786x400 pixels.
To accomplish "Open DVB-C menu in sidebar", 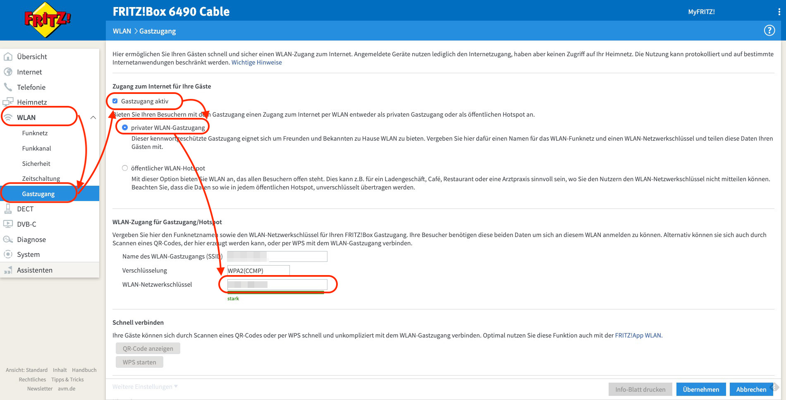I will coord(26,224).
